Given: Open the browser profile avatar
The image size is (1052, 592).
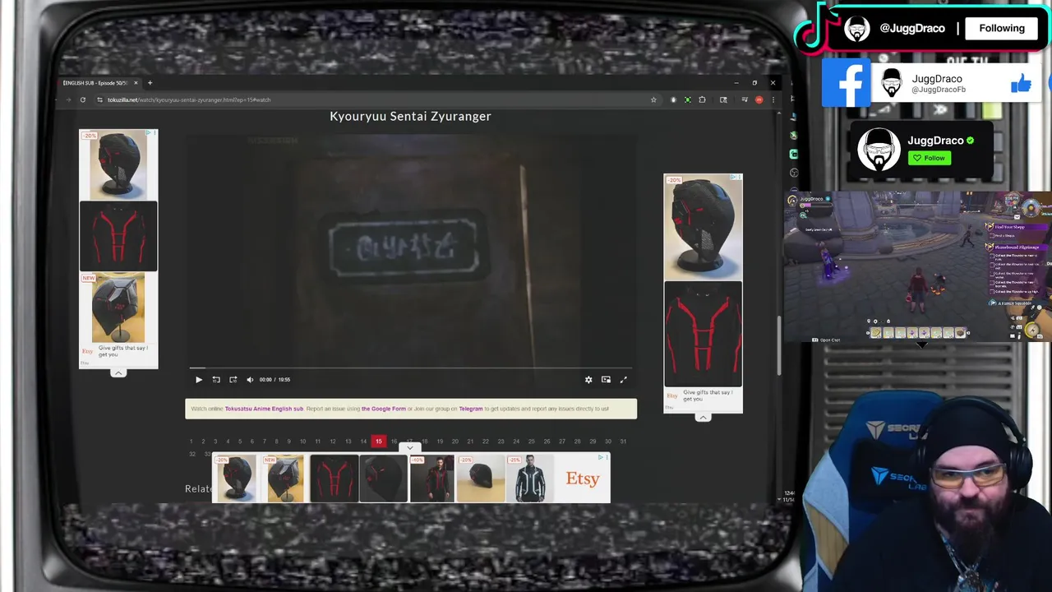Looking at the screenshot, I should [759, 99].
